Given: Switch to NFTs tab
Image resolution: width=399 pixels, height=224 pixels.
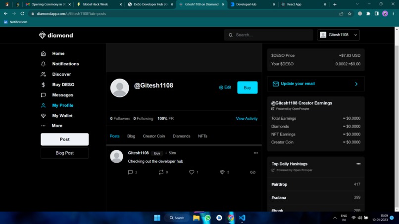Looking at the screenshot, I should tap(202, 136).
